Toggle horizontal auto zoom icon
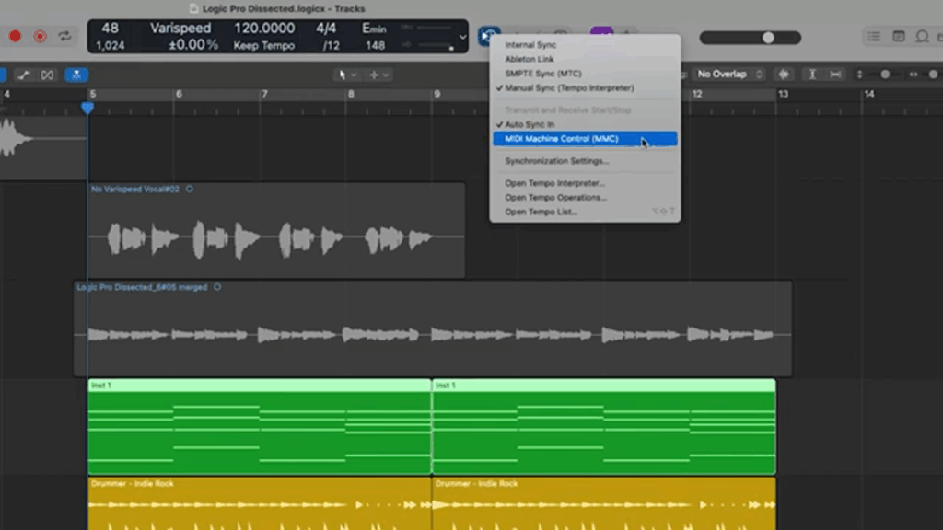The height and width of the screenshot is (530, 943). pos(835,75)
